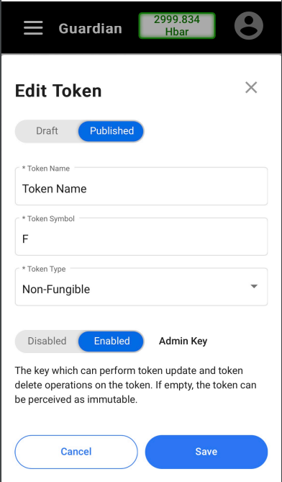
Task: Cancel editing the token
Action: pyautogui.click(x=76, y=452)
